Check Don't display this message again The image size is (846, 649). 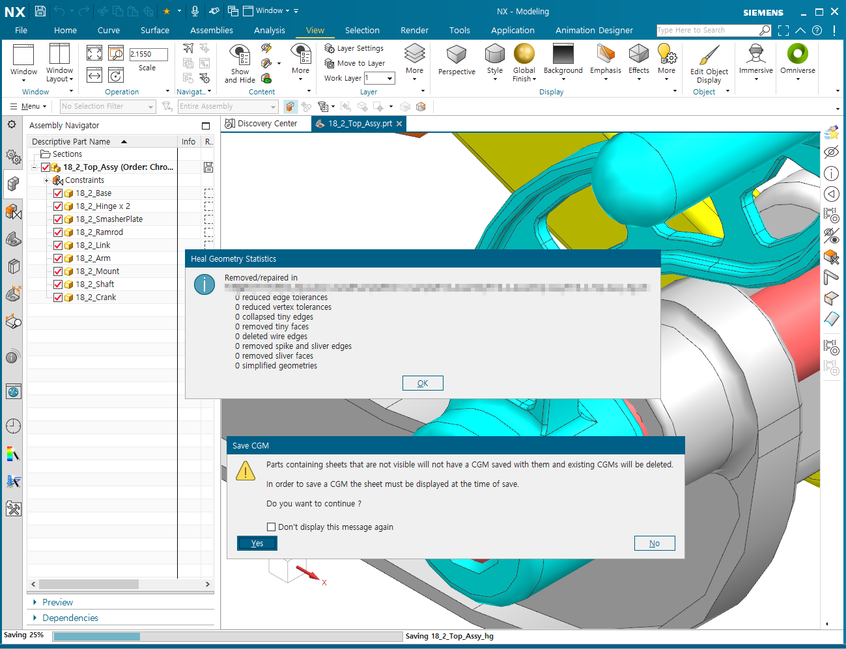[x=271, y=527]
